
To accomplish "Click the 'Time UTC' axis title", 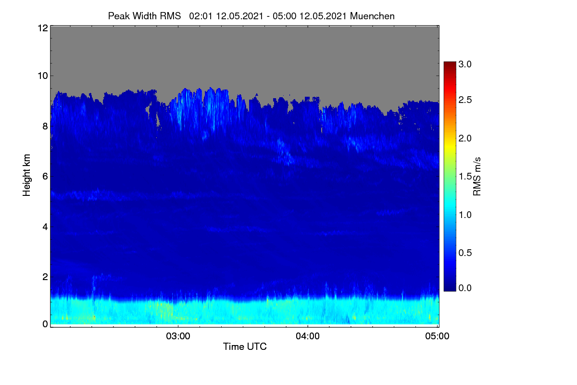I will coord(245,346).
